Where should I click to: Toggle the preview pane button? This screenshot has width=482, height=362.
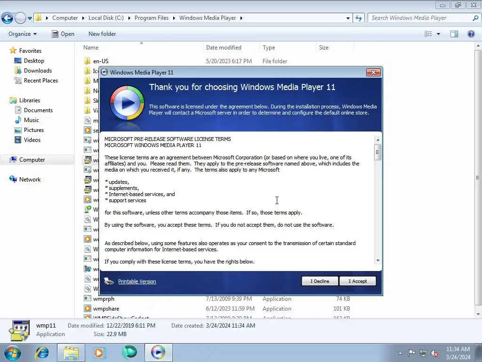454,34
